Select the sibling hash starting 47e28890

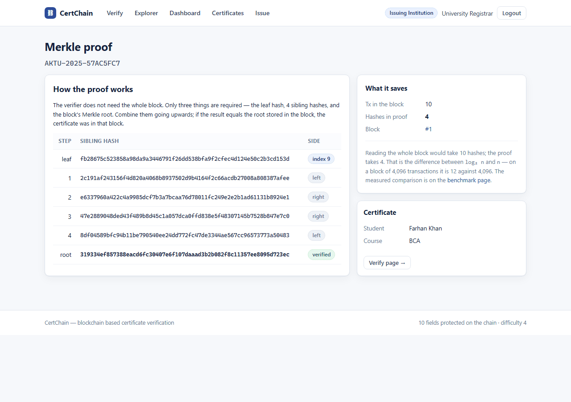click(x=185, y=216)
